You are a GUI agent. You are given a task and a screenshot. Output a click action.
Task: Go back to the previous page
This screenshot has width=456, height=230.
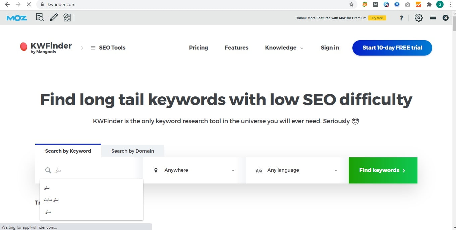(7, 5)
